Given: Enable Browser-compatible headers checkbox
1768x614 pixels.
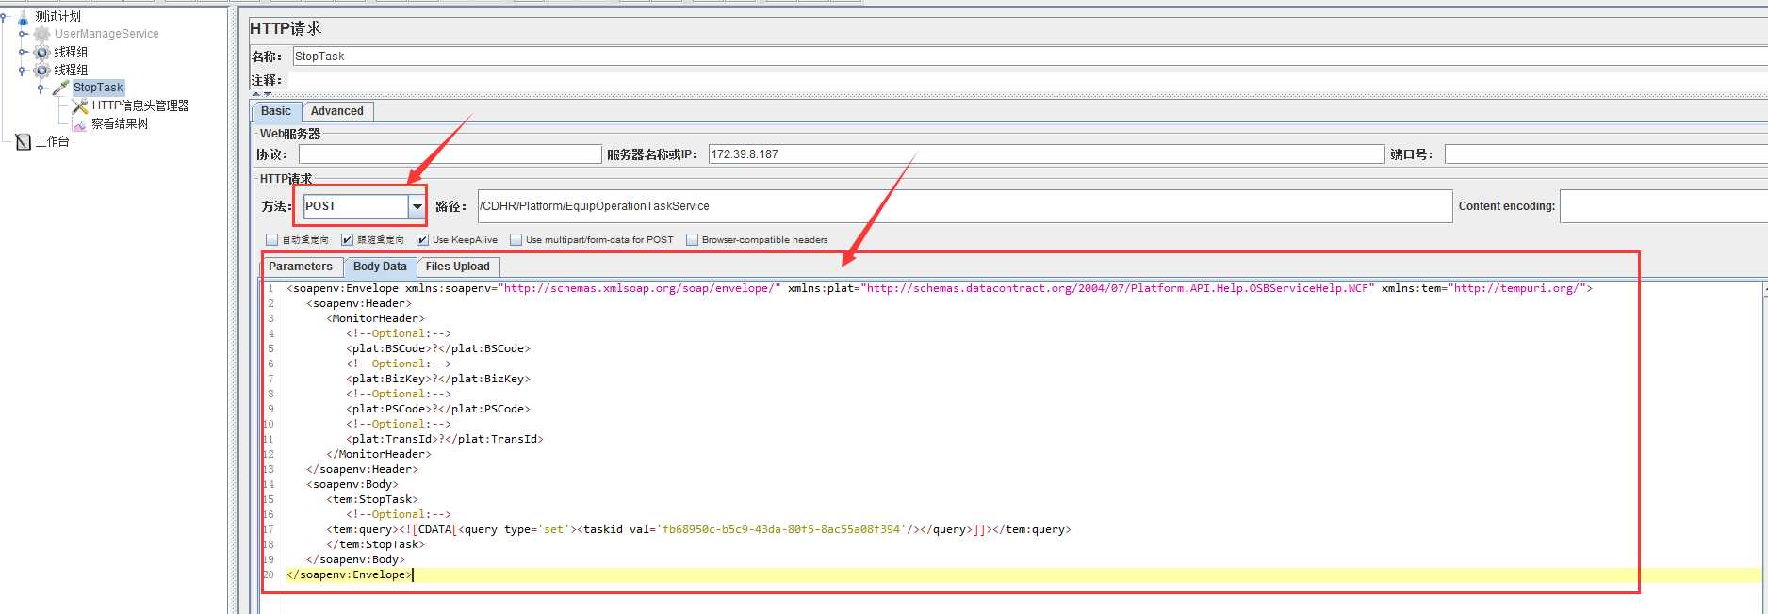Looking at the screenshot, I should coord(692,240).
